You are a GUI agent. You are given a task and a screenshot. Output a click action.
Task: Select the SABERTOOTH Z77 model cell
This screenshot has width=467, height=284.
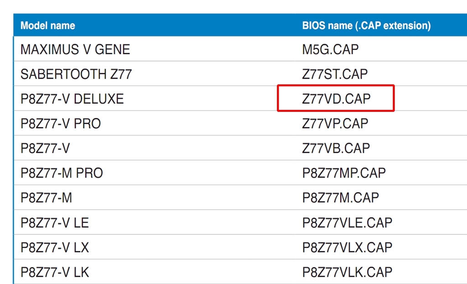(76, 74)
